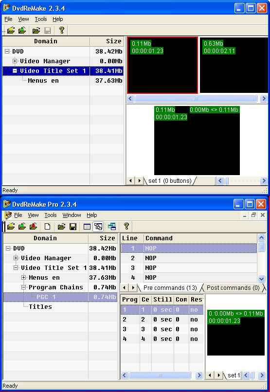This screenshot has height=392, width=270.
Task: Collapse the DVD root node in DvdReMake Pro tree
Action: coord(8,248)
